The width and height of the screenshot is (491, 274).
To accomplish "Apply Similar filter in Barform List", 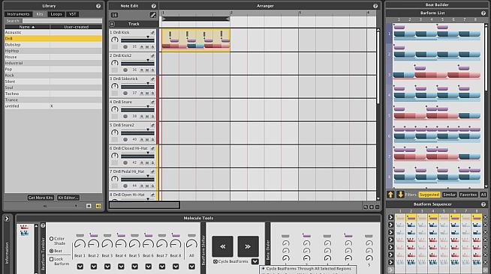I will pyautogui.click(x=450, y=195).
